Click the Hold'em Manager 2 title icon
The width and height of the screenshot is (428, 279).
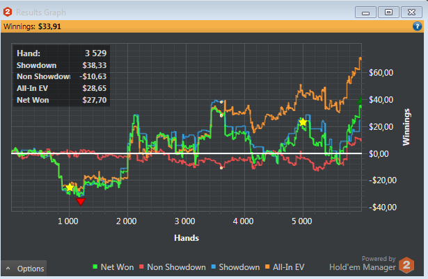point(8,12)
